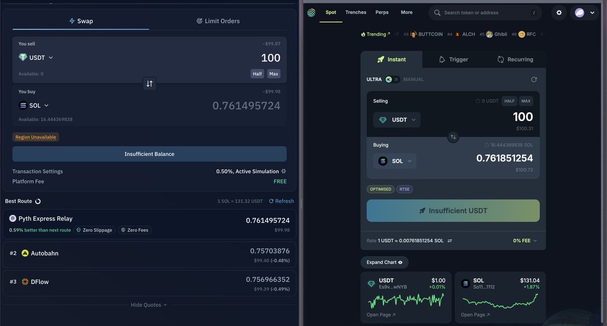The height and width of the screenshot is (326, 607).
Task: Open trending token ALCH
Action: point(465,34)
